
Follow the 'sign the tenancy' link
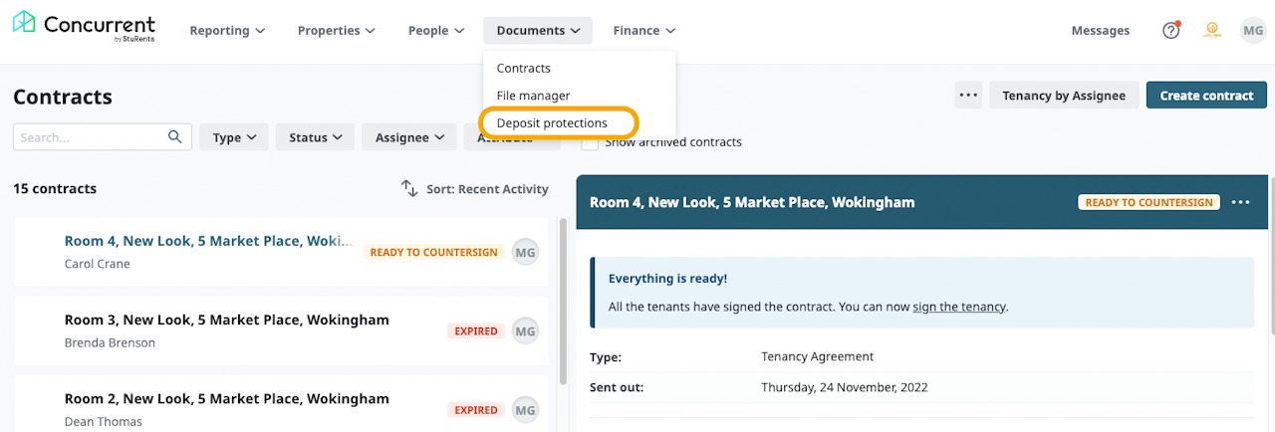pyautogui.click(x=958, y=307)
